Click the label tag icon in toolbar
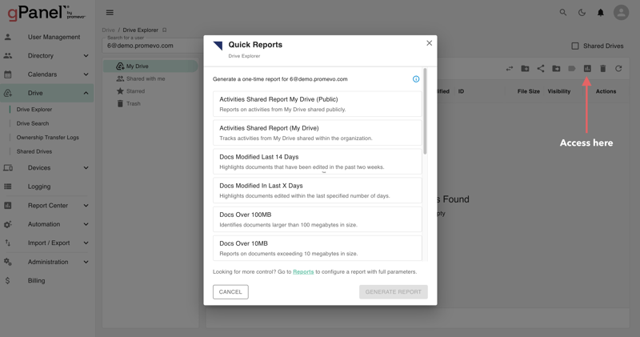 pos(571,69)
